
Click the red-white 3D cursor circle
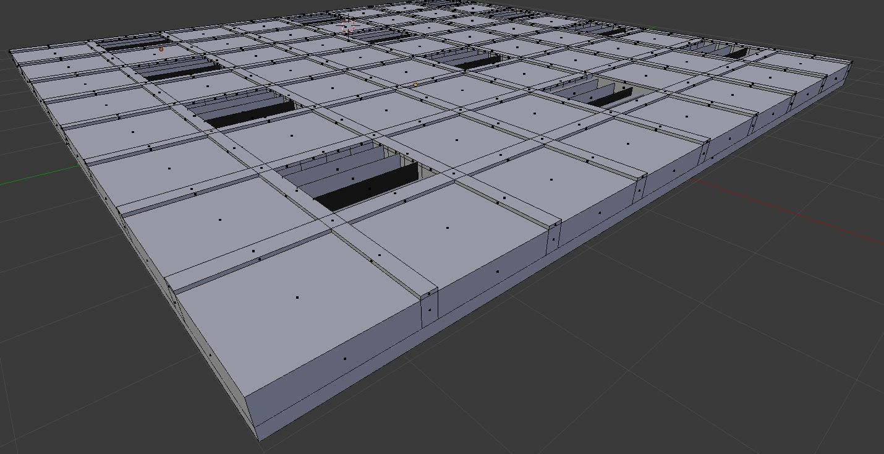click(x=349, y=26)
